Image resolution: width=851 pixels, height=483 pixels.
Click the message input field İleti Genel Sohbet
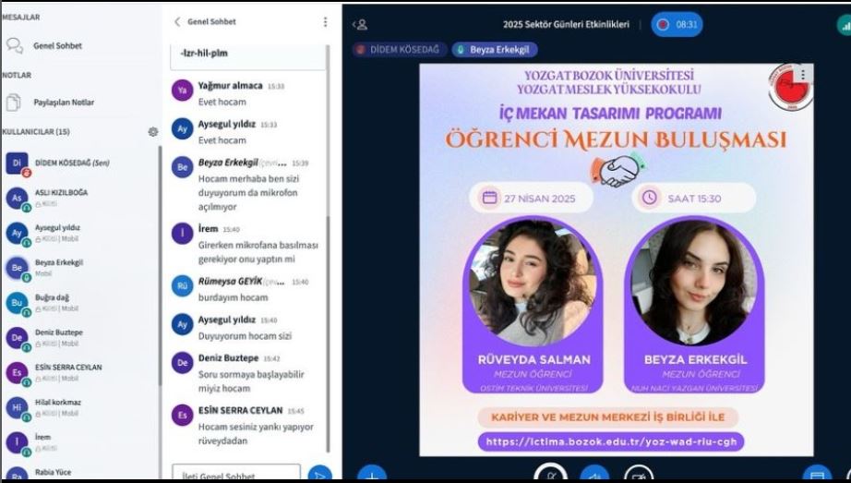point(236,474)
